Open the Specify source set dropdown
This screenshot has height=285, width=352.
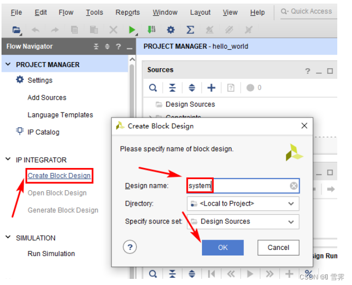coord(243,222)
